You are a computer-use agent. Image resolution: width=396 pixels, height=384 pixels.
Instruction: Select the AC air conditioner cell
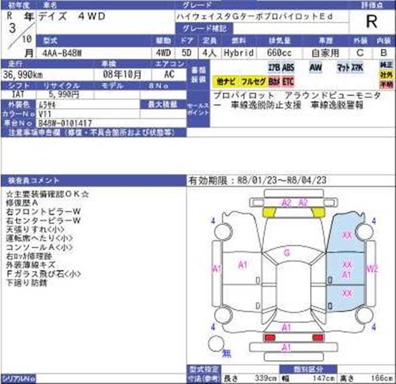[x=169, y=75]
